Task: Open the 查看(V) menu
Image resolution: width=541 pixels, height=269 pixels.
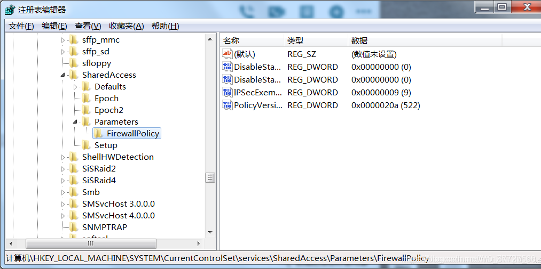Action: [x=88, y=26]
